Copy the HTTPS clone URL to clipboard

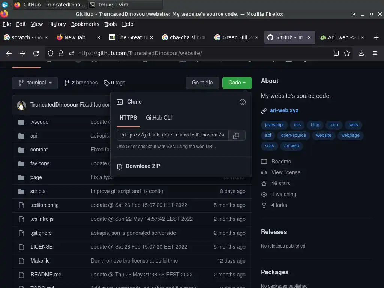pyautogui.click(x=236, y=136)
